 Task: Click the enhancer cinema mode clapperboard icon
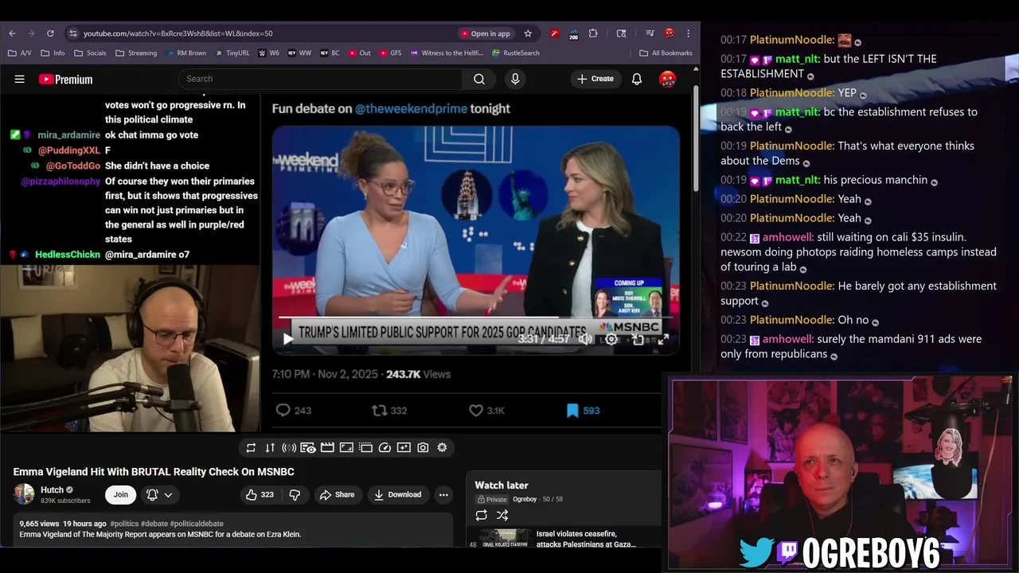tap(327, 447)
